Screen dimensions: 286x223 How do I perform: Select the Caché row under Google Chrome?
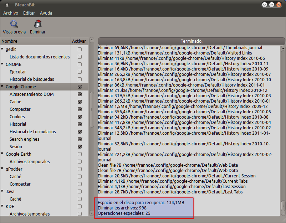[x=45, y=102]
